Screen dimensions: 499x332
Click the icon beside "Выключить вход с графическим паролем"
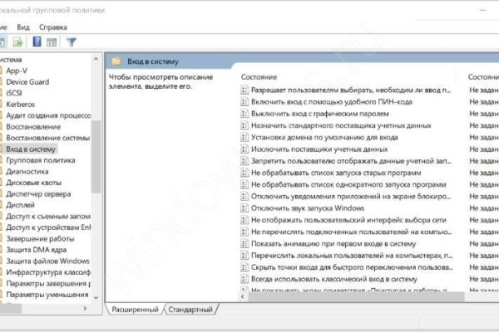click(x=244, y=113)
